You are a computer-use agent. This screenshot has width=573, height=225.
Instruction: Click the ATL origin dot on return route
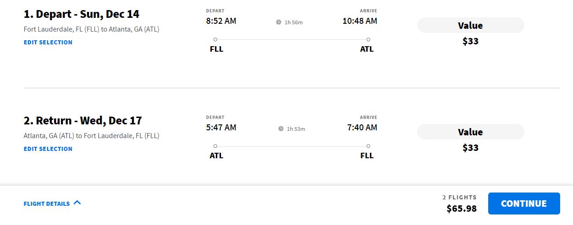tap(215, 146)
